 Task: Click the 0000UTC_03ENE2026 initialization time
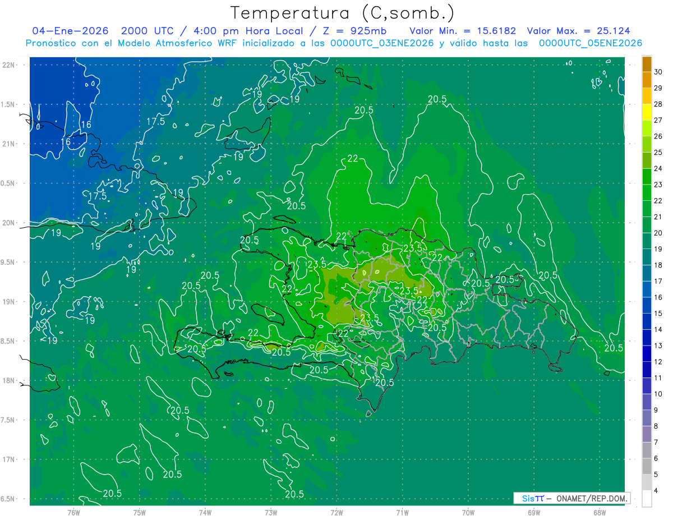(x=382, y=43)
